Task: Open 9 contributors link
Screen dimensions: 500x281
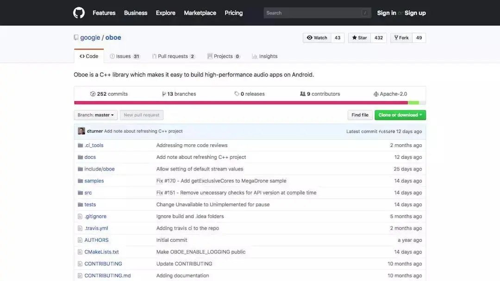Action: [x=320, y=94]
